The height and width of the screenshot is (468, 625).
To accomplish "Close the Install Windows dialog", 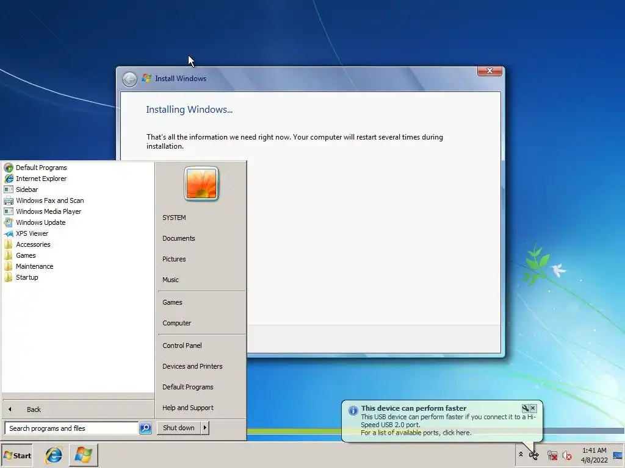I will click(490, 71).
